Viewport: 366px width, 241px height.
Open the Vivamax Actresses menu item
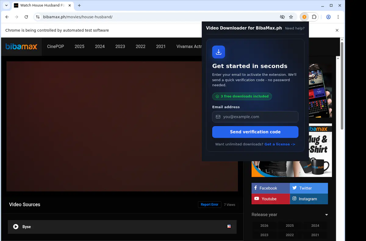[x=189, y=47]
